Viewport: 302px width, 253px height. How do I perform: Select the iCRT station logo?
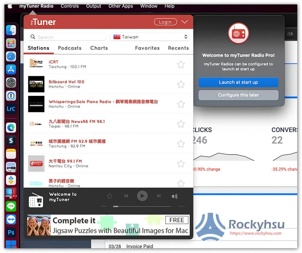pos(36,64)
